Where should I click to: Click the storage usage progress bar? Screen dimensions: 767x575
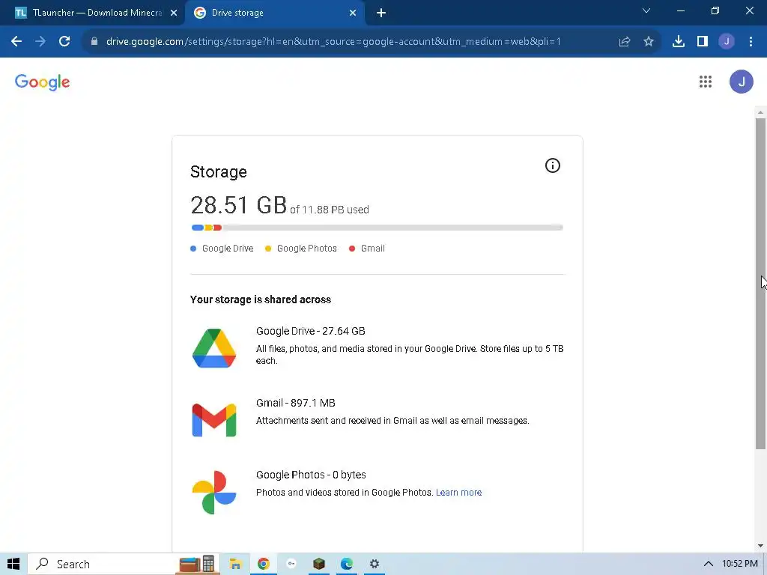378,228
